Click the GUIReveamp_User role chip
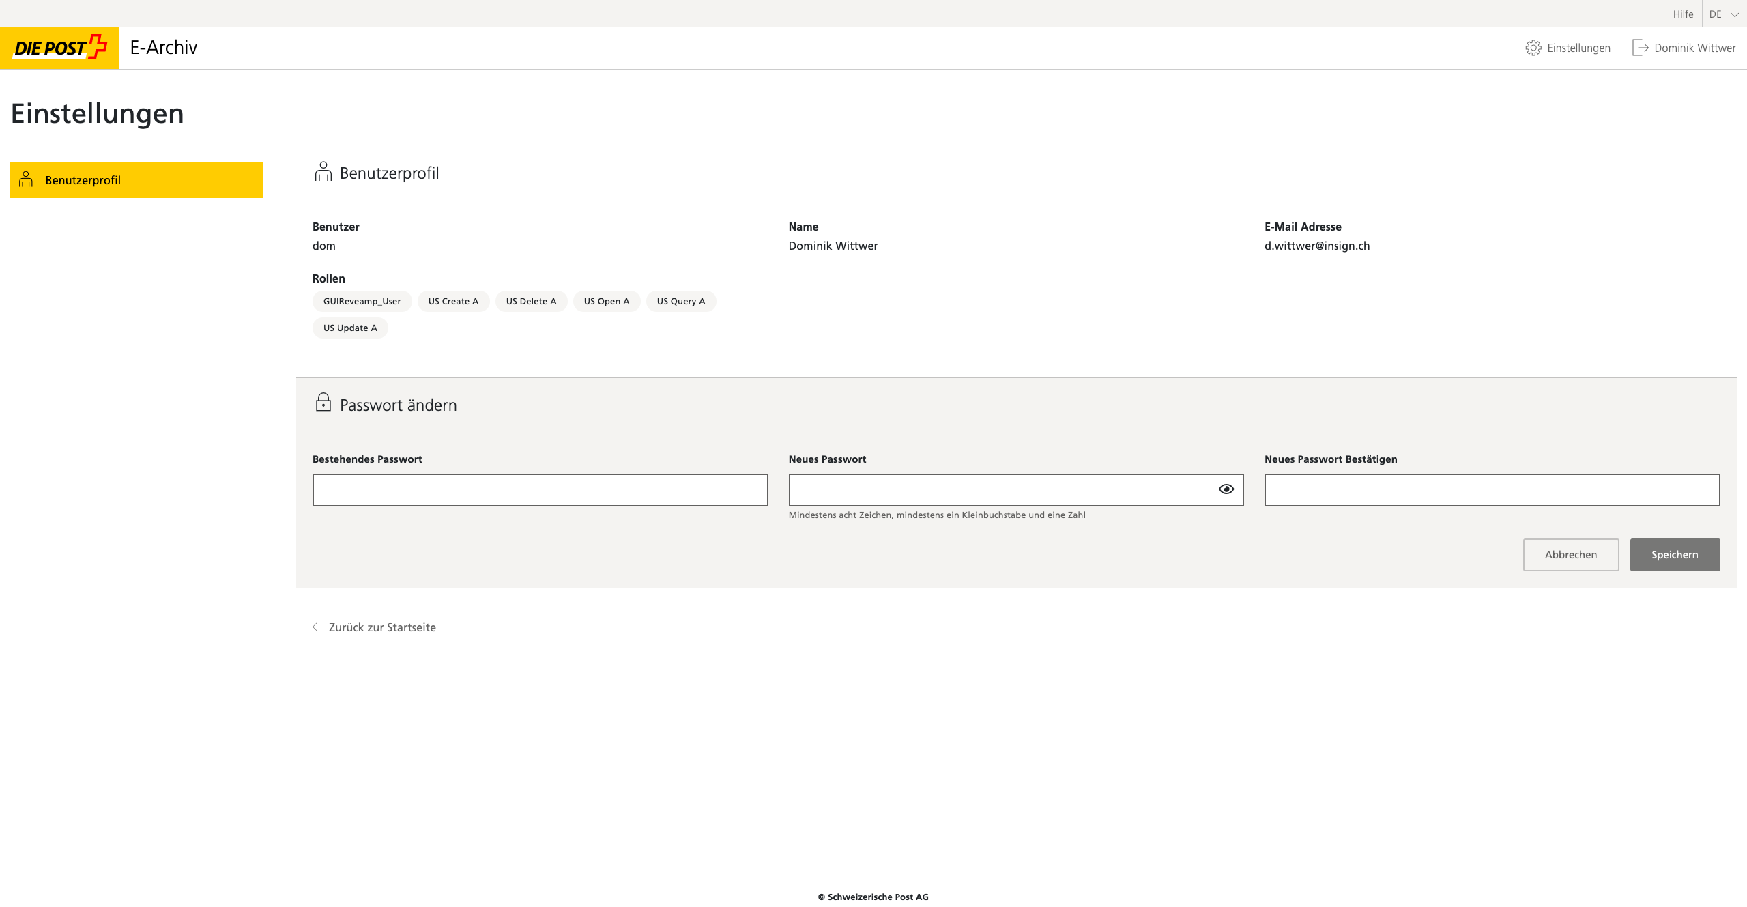The height and width of the screenshot is (907, 1747). click(362, 301)
